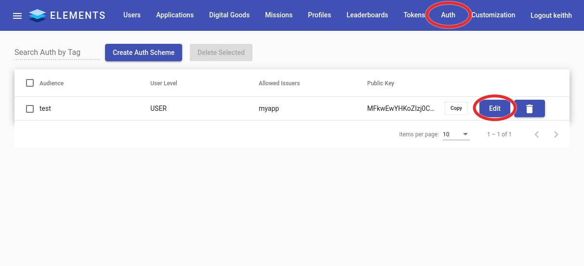
Task: Open the Missions page
Action: point(279,15)
